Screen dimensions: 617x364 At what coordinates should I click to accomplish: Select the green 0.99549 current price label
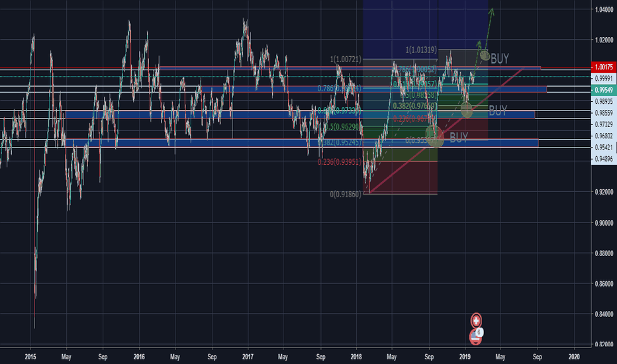click(x=604, y=90)
